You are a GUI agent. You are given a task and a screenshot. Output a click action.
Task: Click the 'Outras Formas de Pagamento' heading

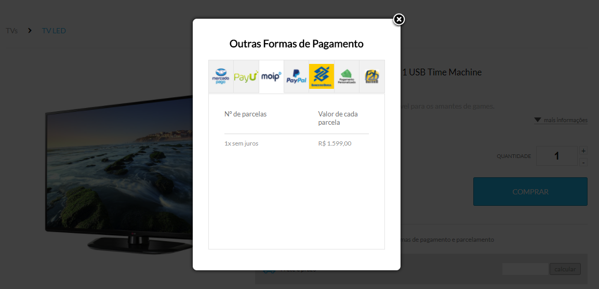297,44
